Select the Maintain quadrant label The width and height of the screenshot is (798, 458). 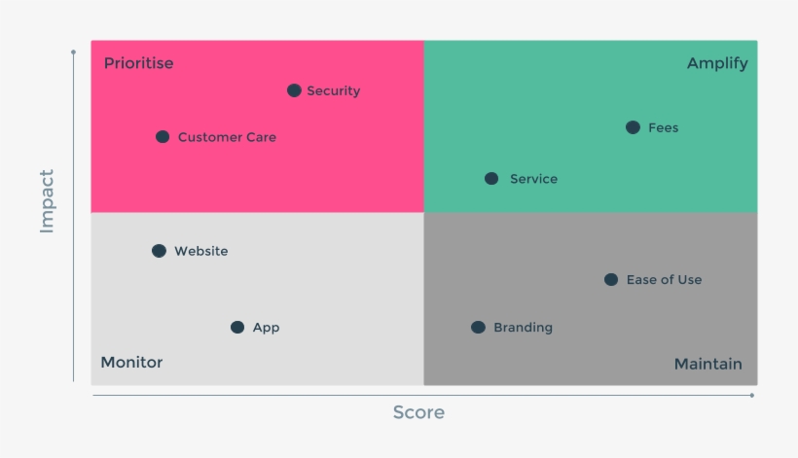pos(707,365)
